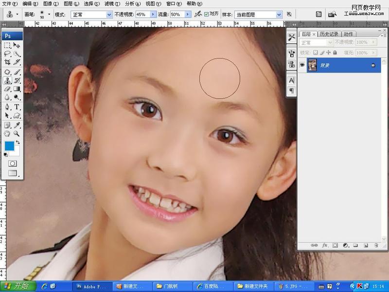Hide the 背景 layer visibility
The image size is (389, 292).
pyautogui.click(x=302, y=64)
